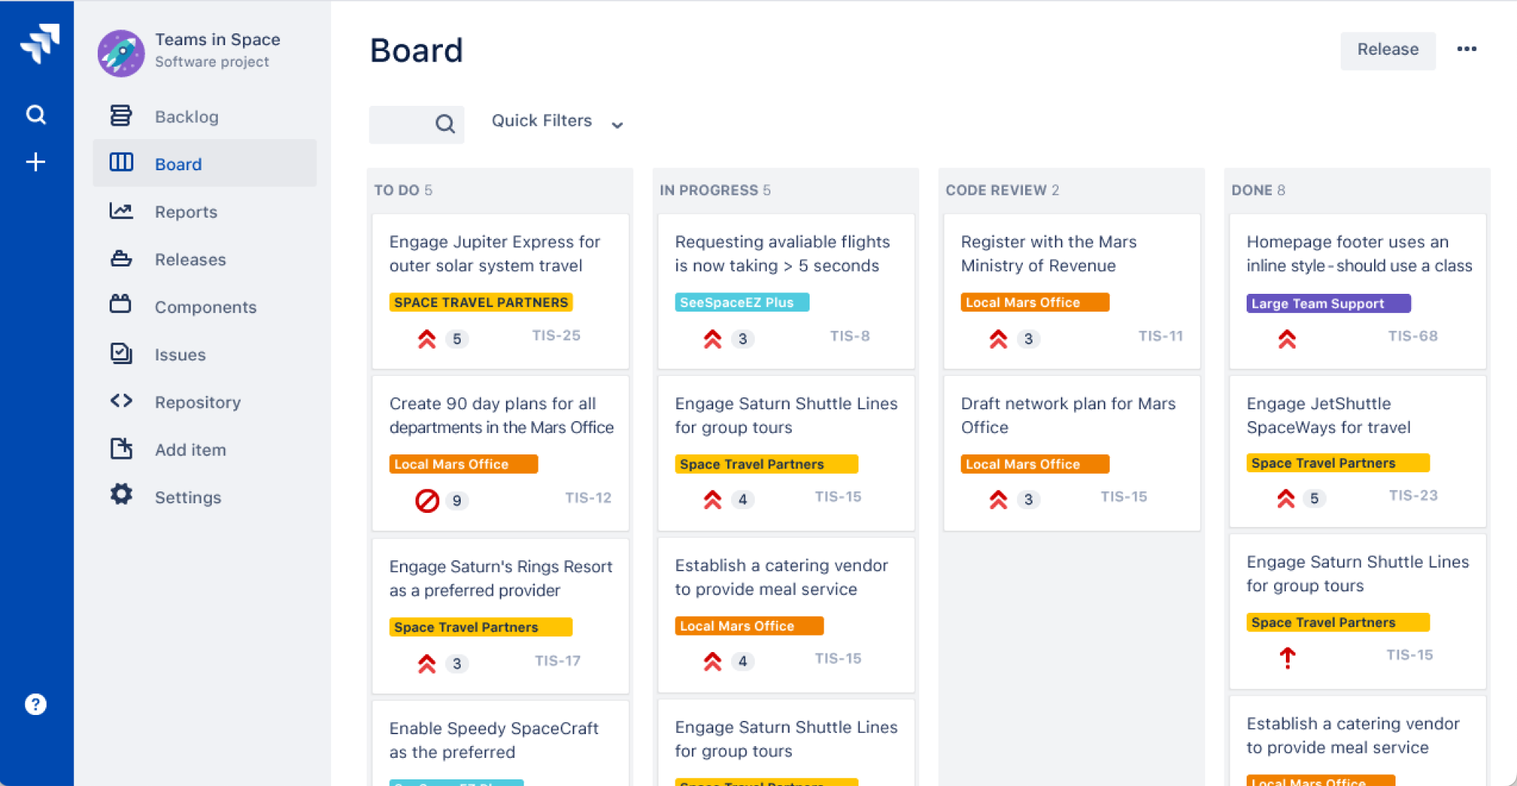
Task: Click the blocker icon on TIS-12 card
Action: tap(427, 500)
